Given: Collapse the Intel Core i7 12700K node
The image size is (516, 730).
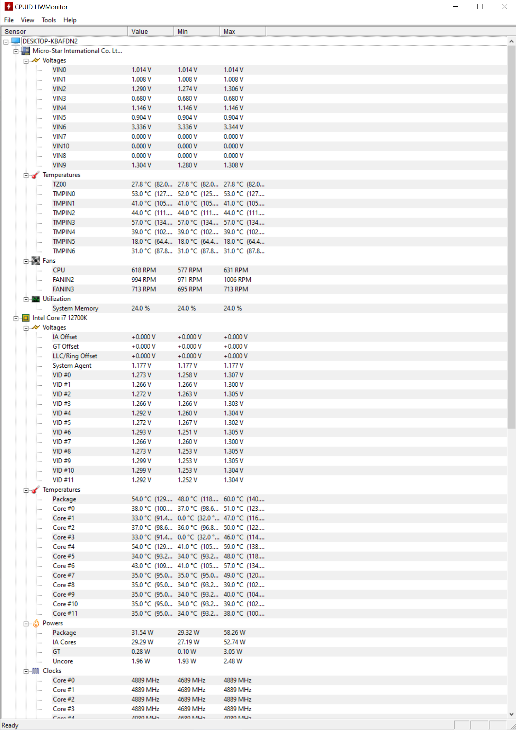Looking at the screenshot, I should (x=16, y=319).
